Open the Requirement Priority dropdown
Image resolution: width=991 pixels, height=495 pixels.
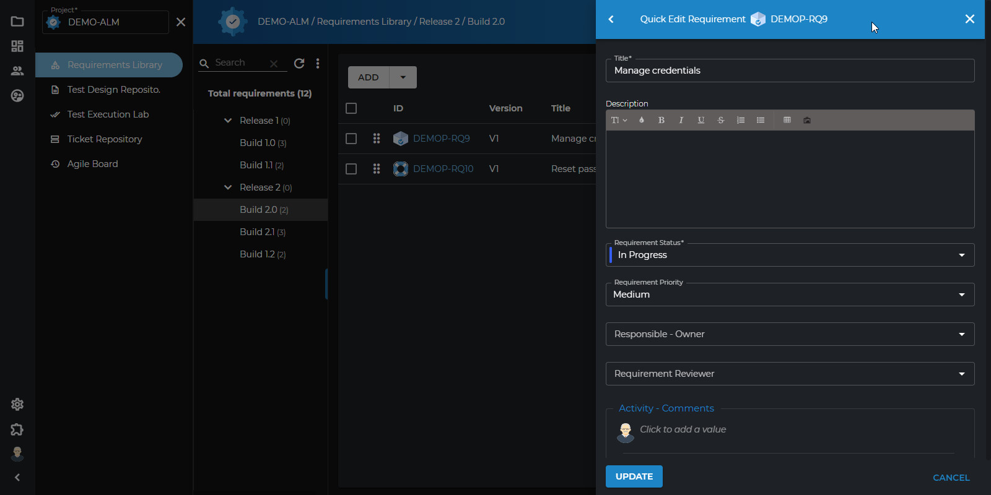point(790,295)
